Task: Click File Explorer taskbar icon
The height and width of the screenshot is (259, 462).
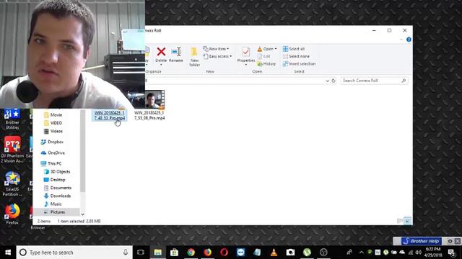Action: click(x=157, y=253)
